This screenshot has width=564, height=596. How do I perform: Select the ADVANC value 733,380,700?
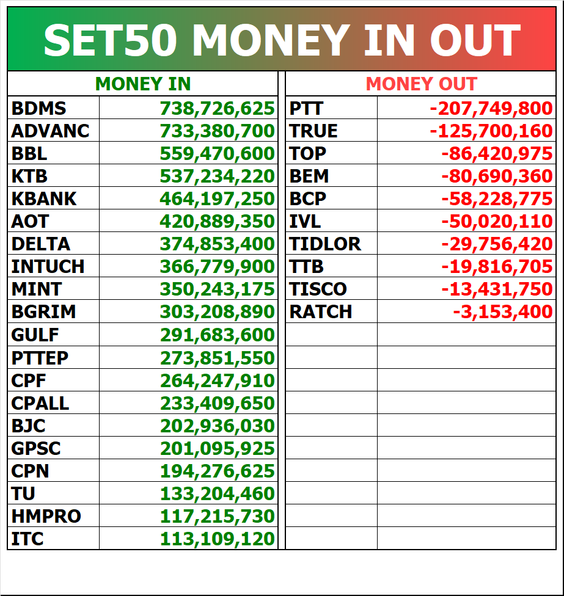(x=217, y=131)
